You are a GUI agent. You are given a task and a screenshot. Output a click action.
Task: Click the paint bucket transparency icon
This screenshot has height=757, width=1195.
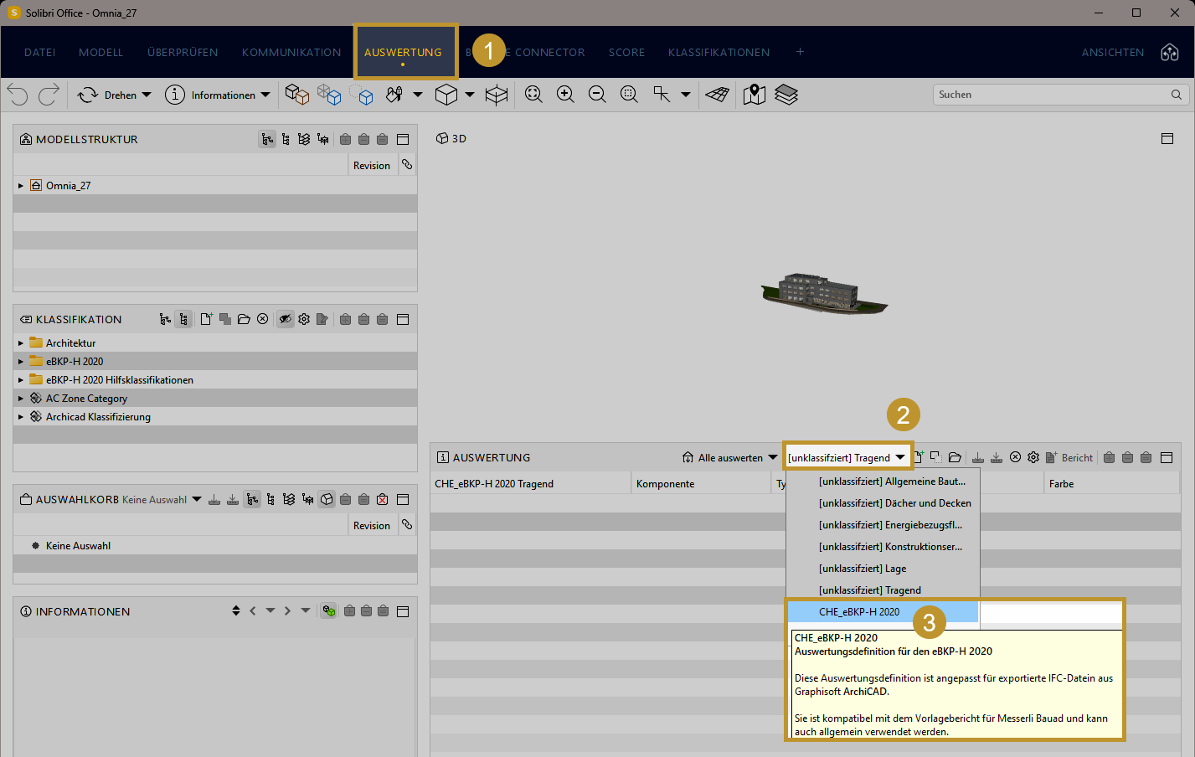(394, 95)
